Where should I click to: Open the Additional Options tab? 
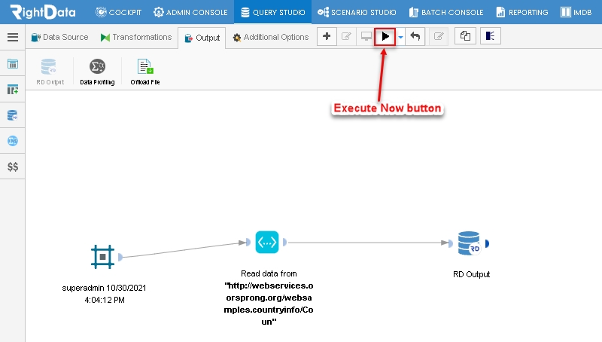click(x=271, y=37)
